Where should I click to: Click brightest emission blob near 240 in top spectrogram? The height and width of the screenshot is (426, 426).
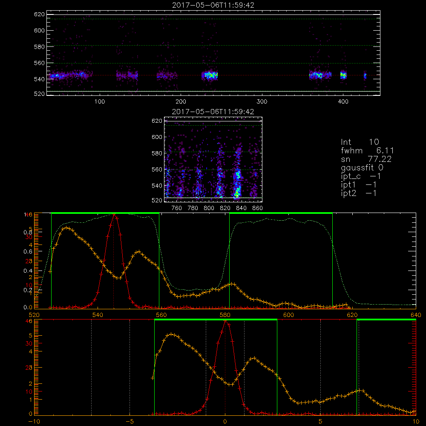[x=210, y=75]
